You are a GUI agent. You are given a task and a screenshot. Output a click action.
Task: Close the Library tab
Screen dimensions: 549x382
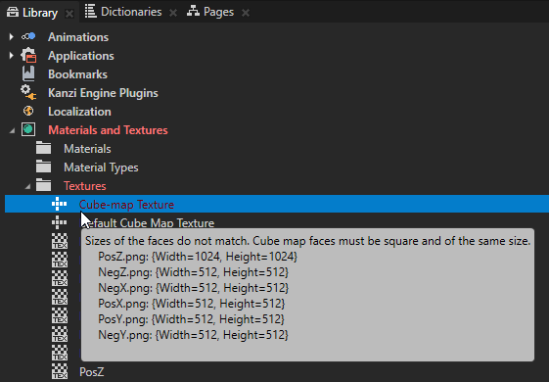point(69,14)
